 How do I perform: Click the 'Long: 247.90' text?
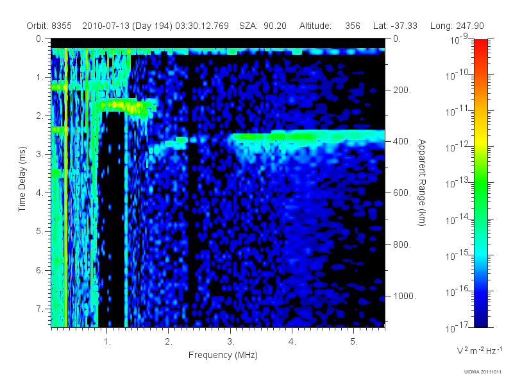pyautogui.click(x=457, y=26)
